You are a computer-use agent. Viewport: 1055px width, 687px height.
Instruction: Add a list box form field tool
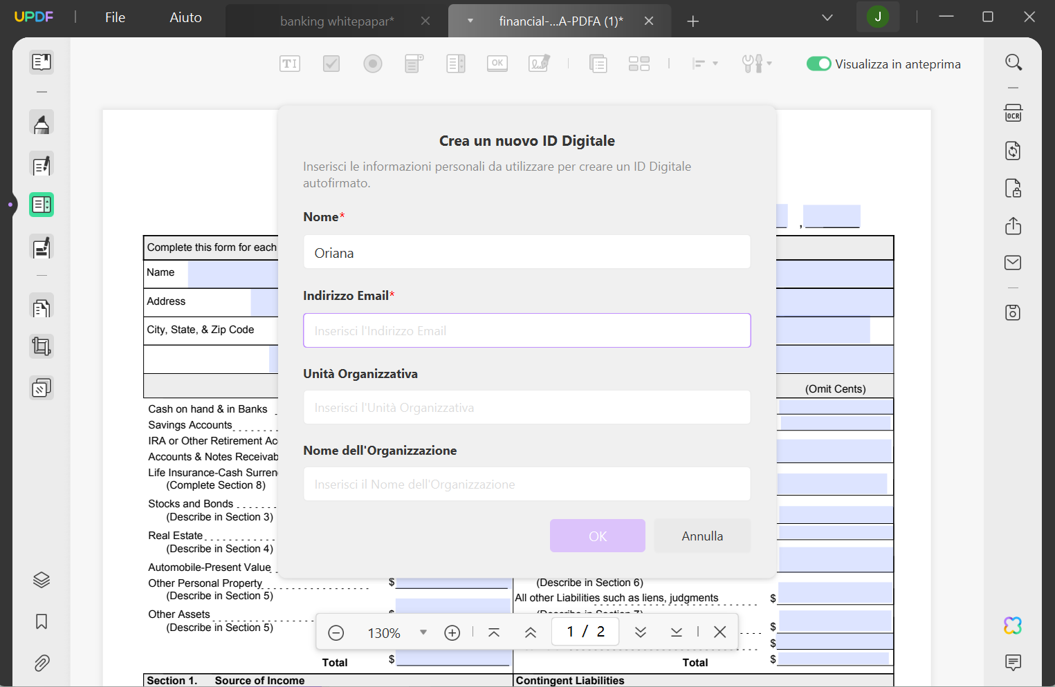click(x=456, y=64)
